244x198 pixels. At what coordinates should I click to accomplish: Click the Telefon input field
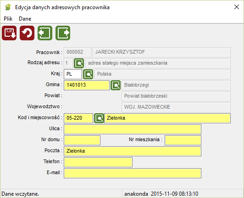[x=98, y=162]
